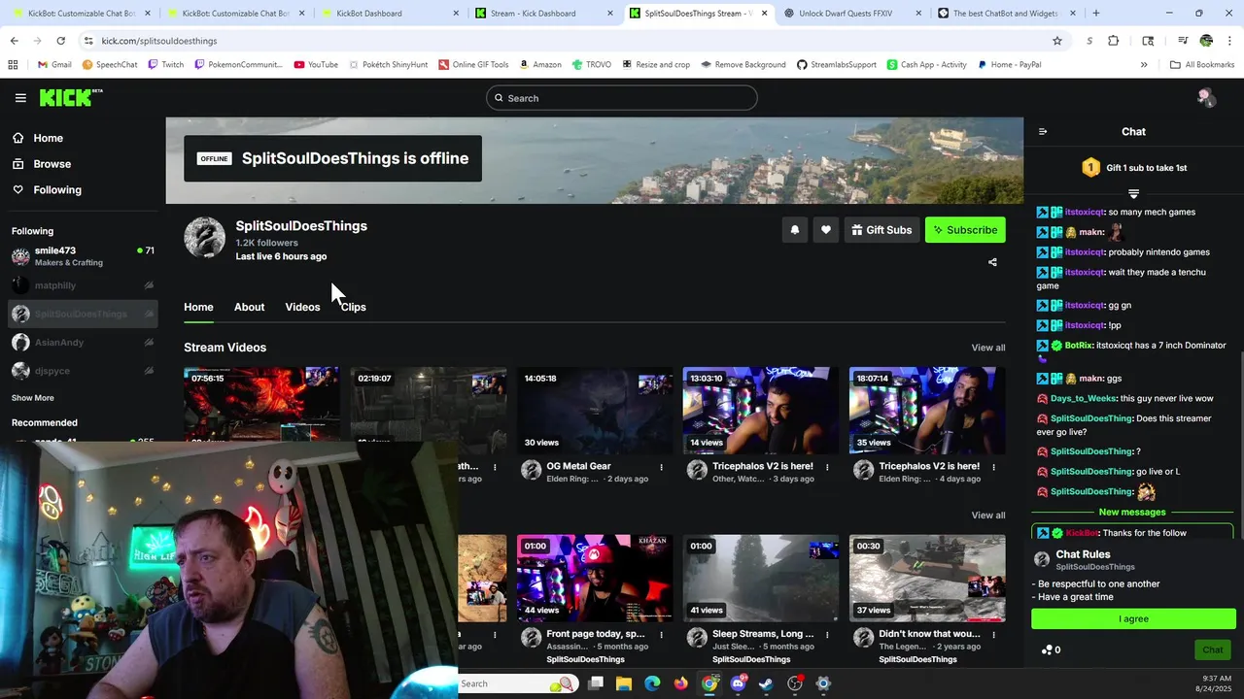Open Firefox from the taskbar
Viewport: 1244px width, 699px height.
pyautogui.click(x=680, y=683)
